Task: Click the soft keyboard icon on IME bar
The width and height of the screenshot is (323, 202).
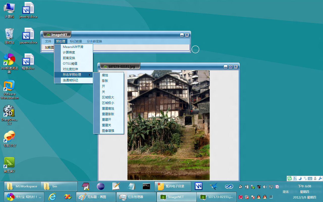Action: click(310, 179)
